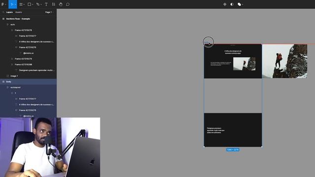Click the text icon beside 'Designers precisam aprender'
This screenshot has height=177, width=315.
point(16,70)
